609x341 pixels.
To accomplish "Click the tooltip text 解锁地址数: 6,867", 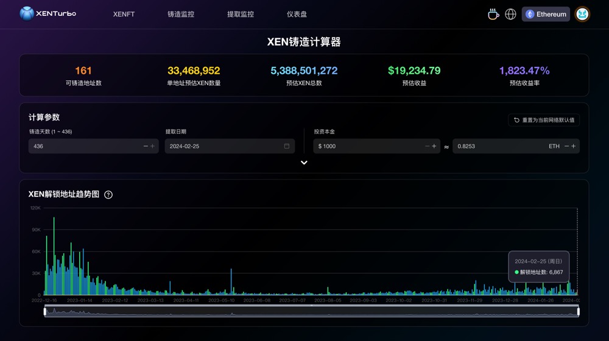I will 541,272.
